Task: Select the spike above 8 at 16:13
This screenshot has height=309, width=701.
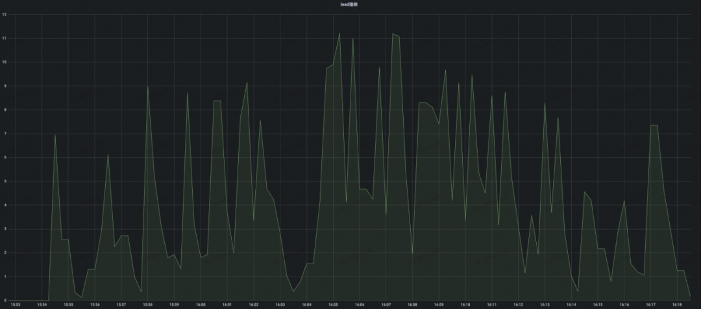Action: (x=545, y=103)
